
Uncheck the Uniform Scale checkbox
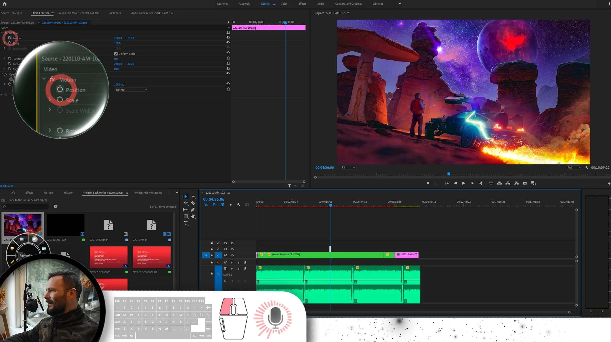click(x=116, y=54)
